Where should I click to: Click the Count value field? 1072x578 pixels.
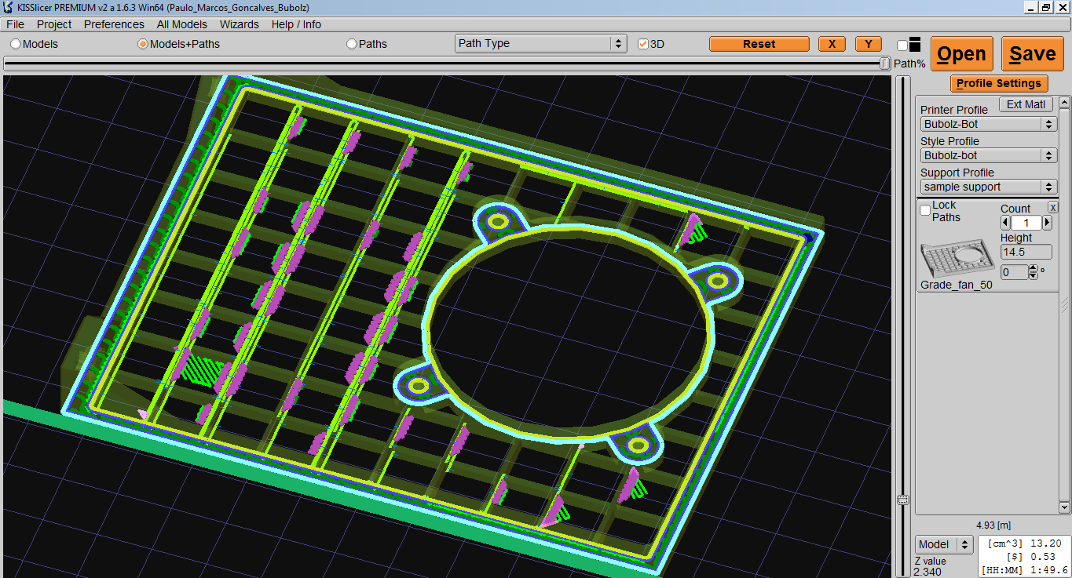1027,224
